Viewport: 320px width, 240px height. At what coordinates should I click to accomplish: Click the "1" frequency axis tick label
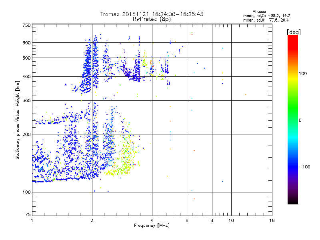(32, 220)
